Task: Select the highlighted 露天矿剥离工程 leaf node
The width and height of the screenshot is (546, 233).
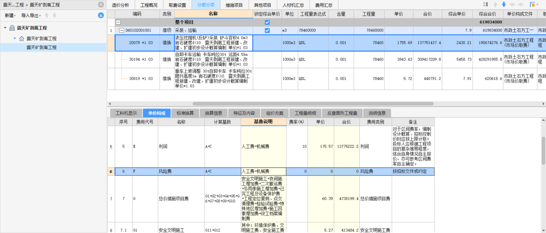Action: (42, 47)
